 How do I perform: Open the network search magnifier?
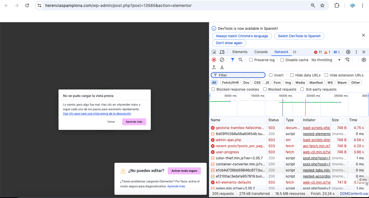click(x=241, y=60)
